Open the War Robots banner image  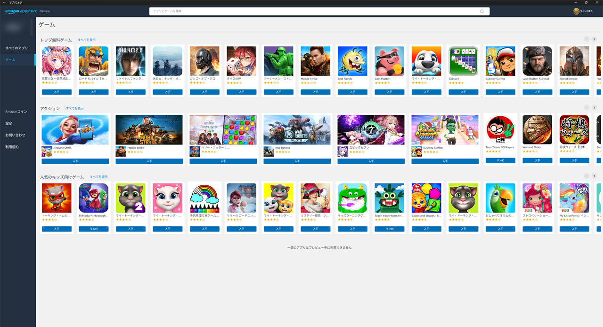pyautogui.click(x=297, y=129)
